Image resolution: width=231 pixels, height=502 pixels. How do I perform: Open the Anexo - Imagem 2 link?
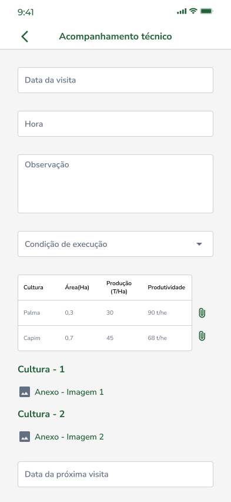tap(69, 437)
